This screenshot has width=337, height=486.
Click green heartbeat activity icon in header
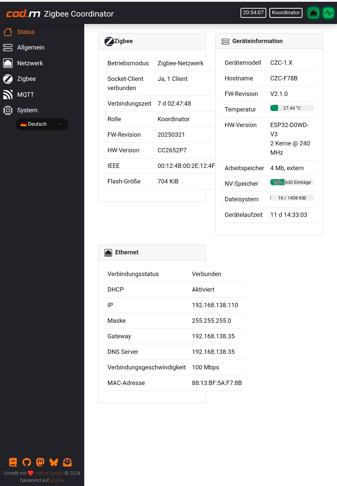point(328,13)
